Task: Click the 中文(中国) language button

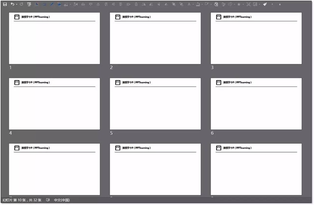Action: (62, 200)
